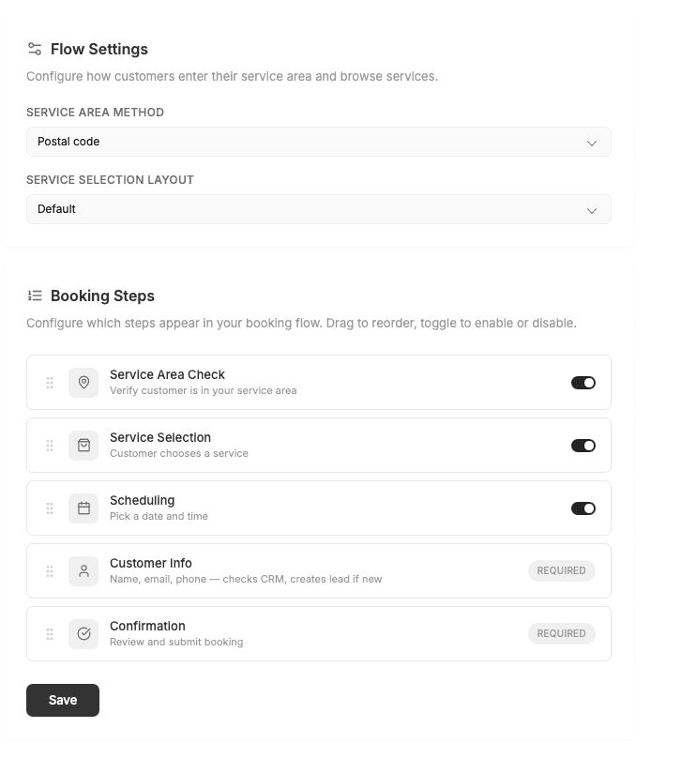This screenshot has width=696, height=758.
Task: Disable the Service Area Check toggle
Action: click(x=583, y=382)
